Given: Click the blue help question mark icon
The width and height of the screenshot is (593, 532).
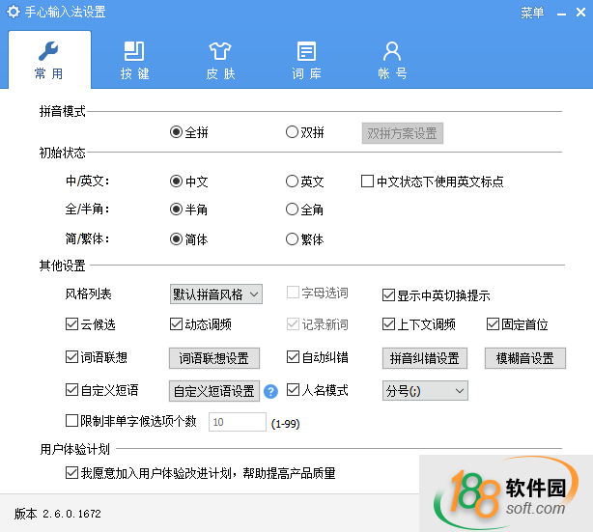Looking at the screenshot, I should 271,391.
